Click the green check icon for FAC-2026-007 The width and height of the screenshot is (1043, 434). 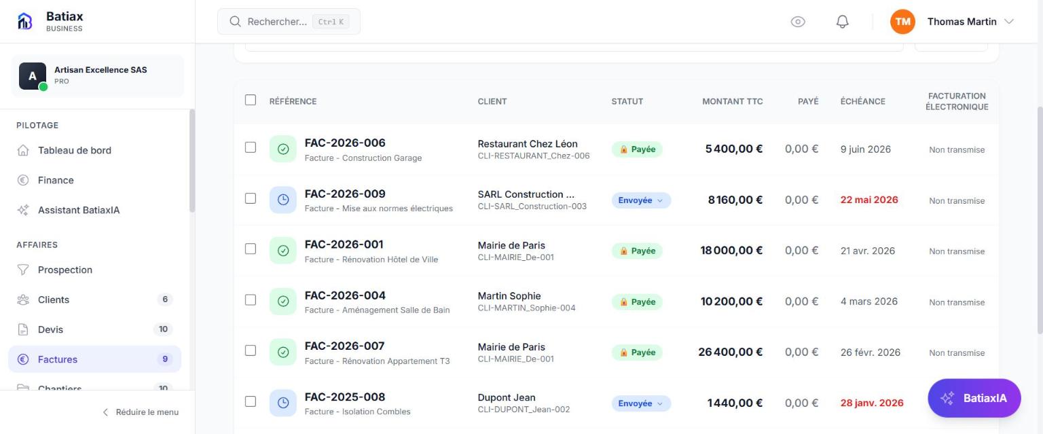pyautogui.click(x=283, y=352)
